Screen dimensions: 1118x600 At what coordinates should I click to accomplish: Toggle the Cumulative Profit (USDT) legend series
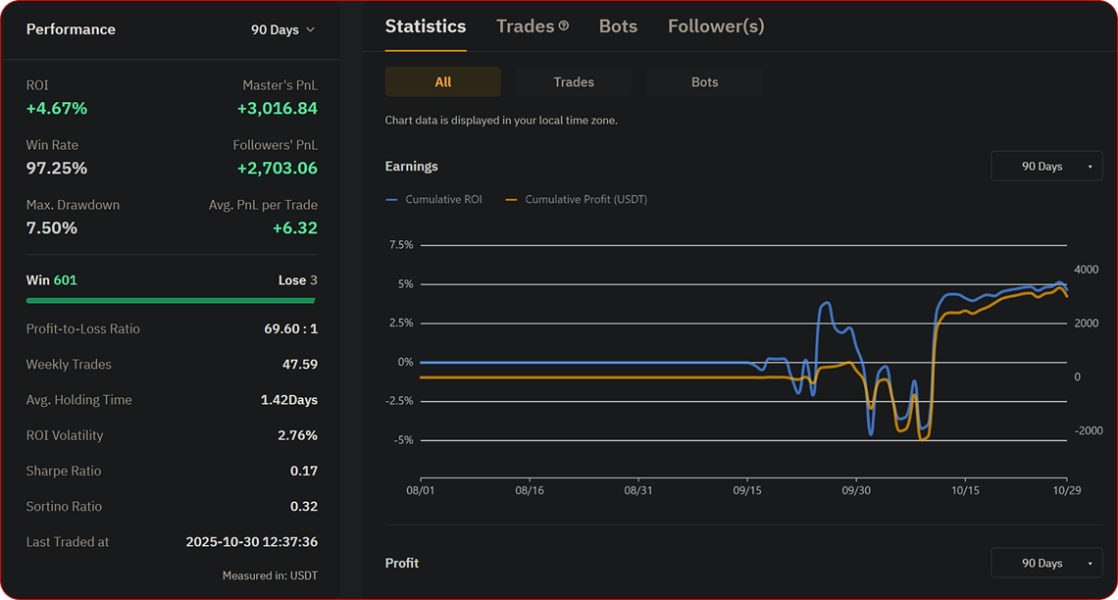(576, 199)
